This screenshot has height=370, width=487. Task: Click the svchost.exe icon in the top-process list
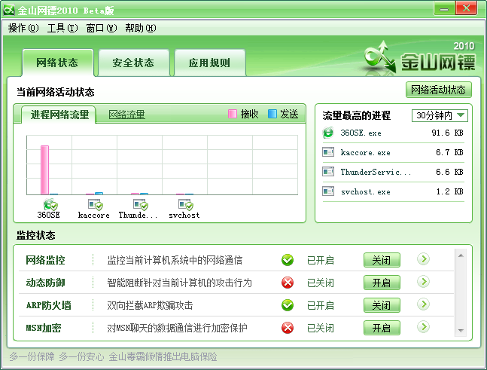[328, 191]
